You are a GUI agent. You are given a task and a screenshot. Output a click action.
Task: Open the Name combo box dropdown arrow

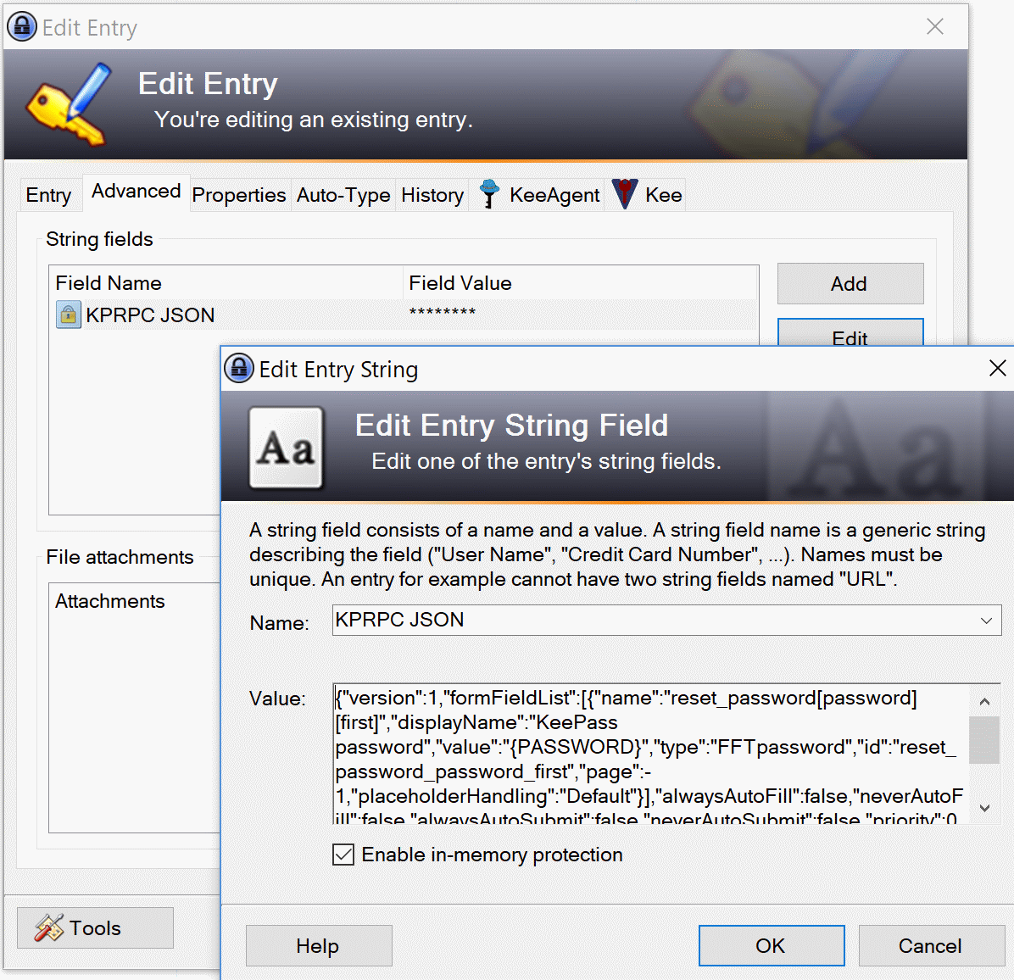(986, 621)
